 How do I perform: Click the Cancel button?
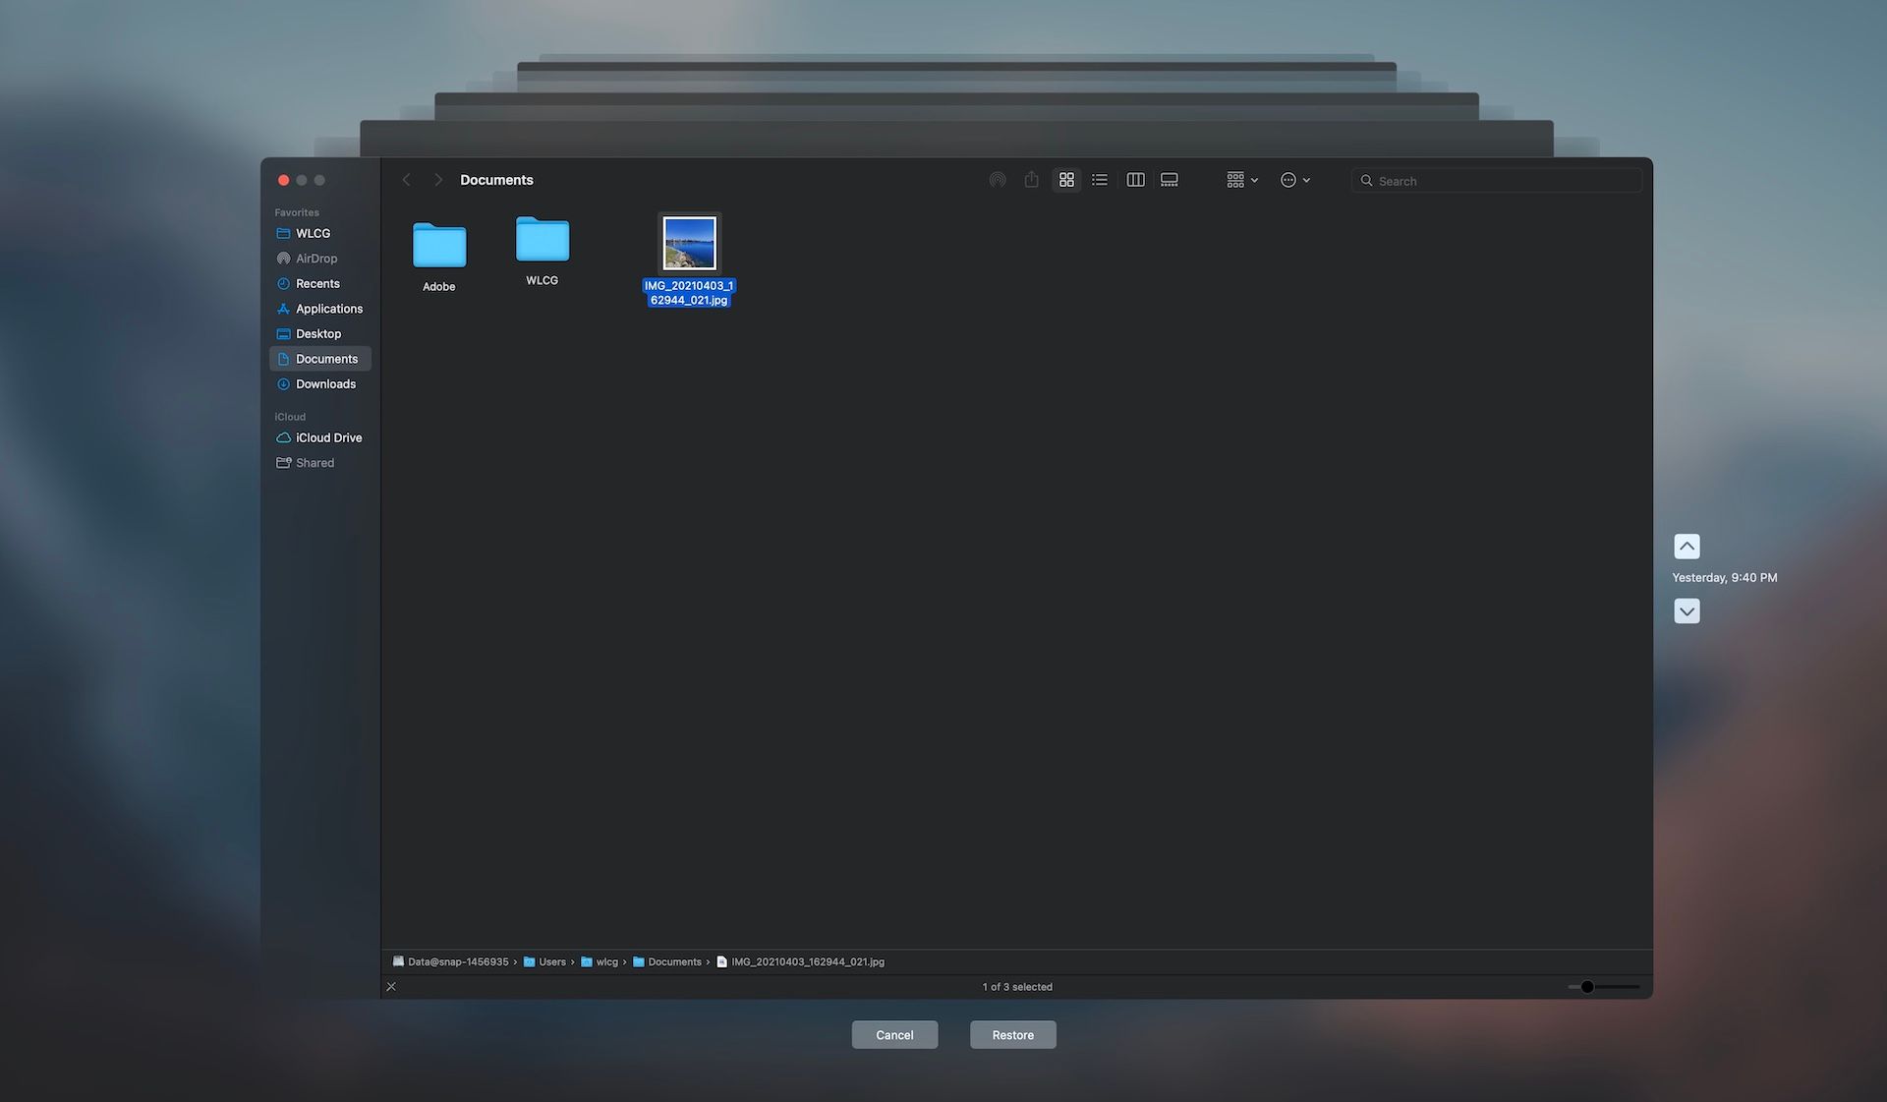[x=894, y=1034]
